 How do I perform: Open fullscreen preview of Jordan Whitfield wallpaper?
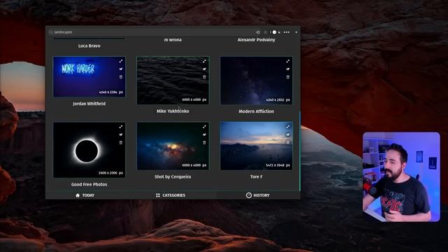tap(121, 61)
